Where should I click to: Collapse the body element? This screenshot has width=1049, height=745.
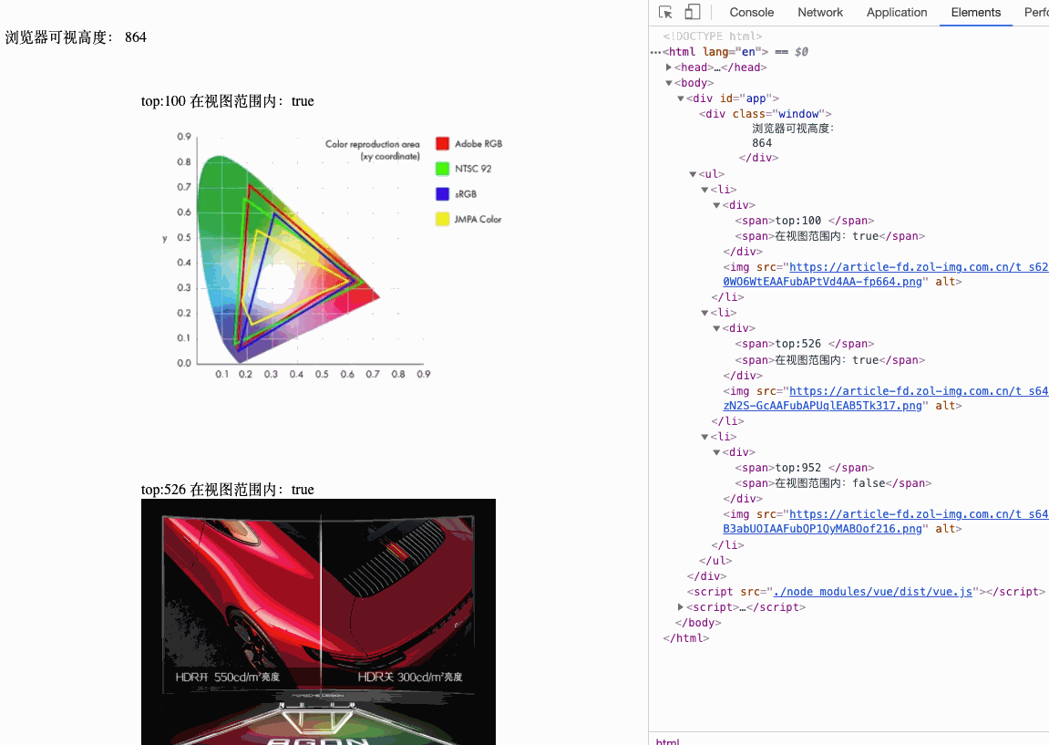point(668,83)
